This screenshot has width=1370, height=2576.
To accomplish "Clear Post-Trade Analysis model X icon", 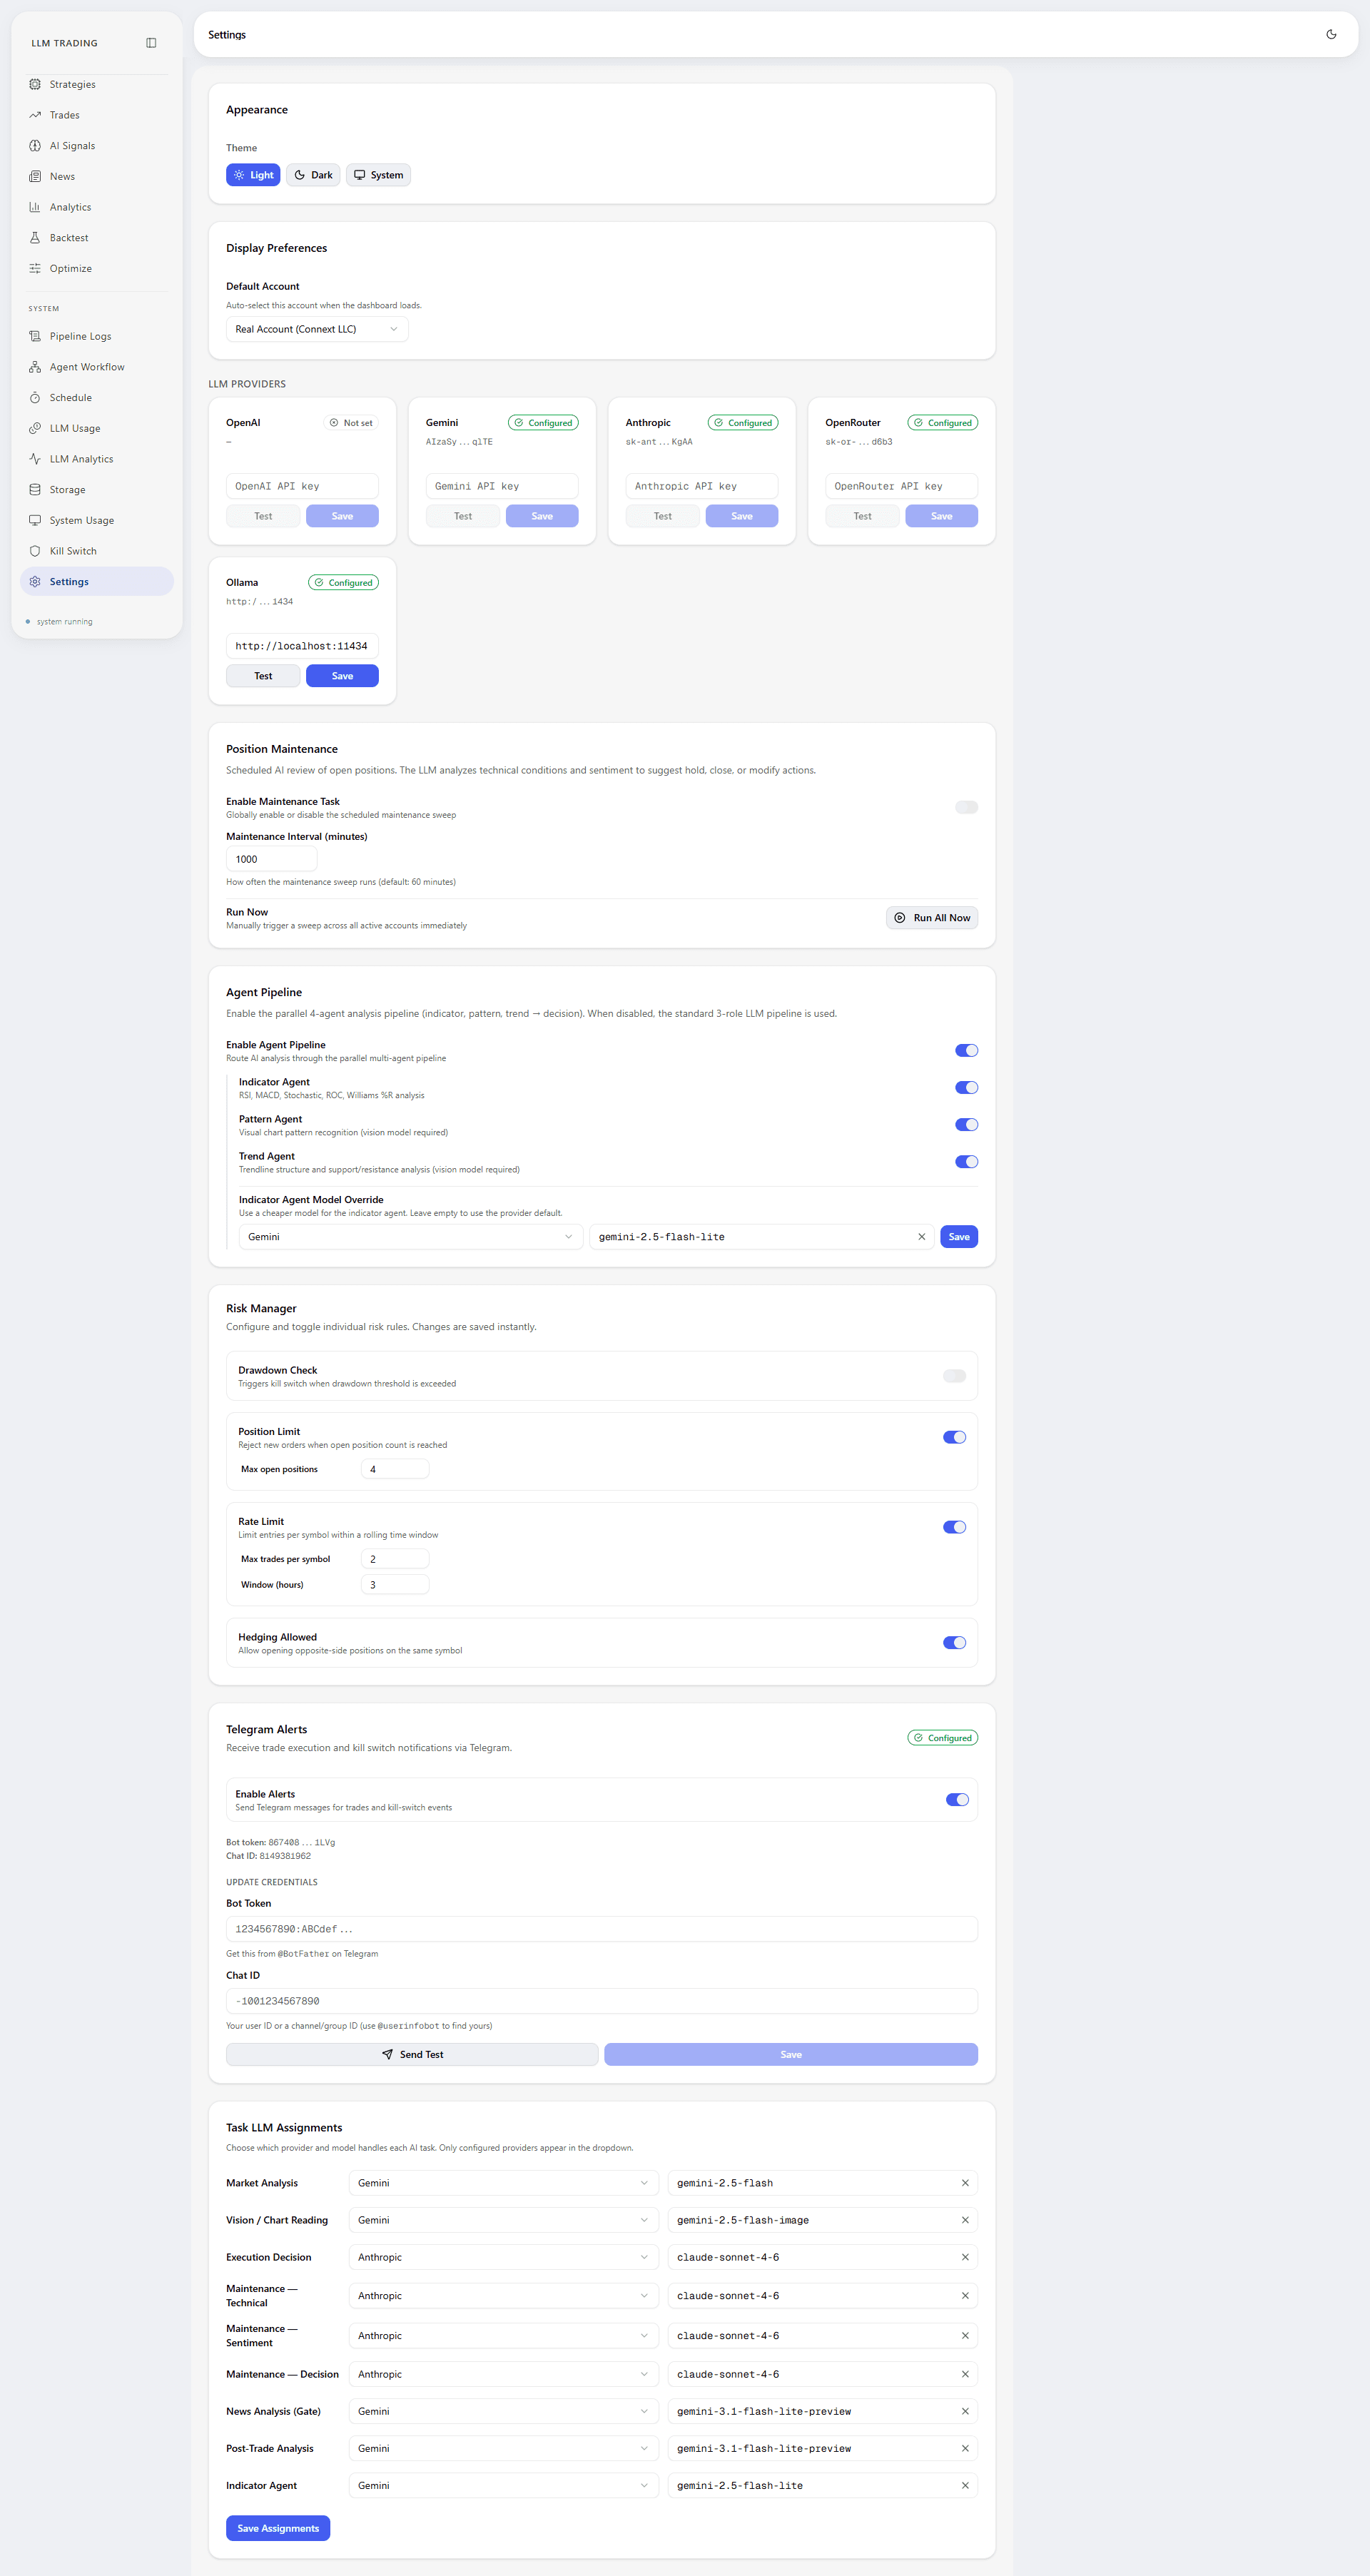I will pyautogui.click(x=965, y=2448).
